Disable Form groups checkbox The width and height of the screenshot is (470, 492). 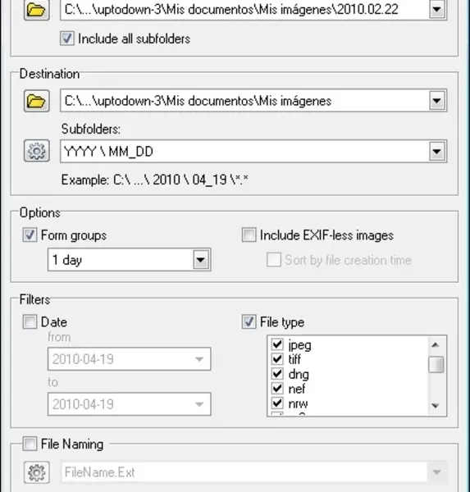(x=30, y=235)
